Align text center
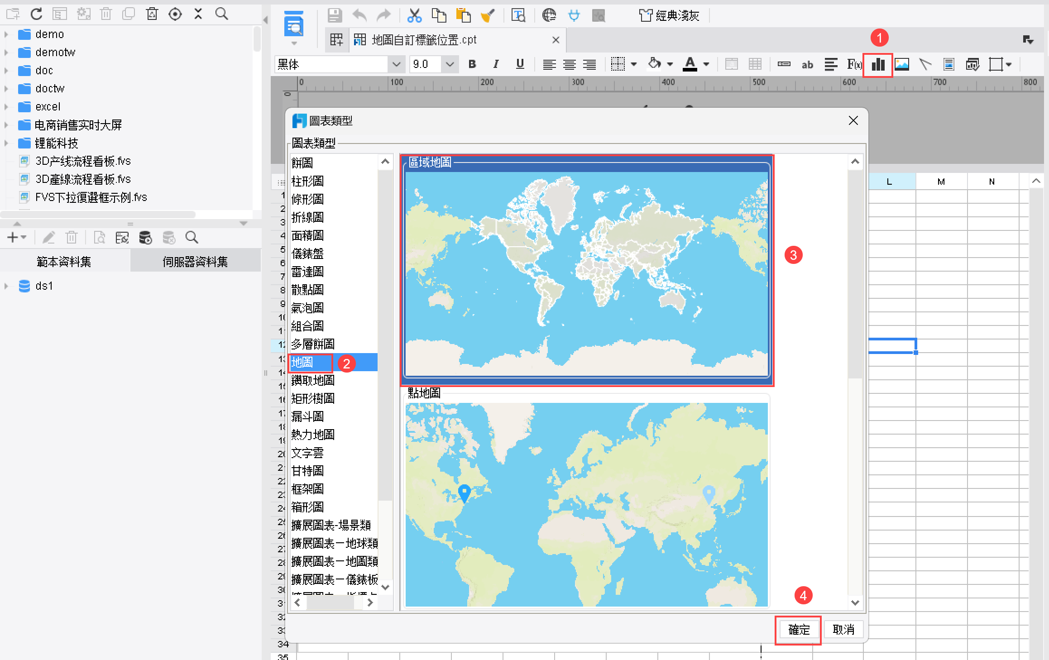This screenshot has height=660, width=1049. tap(569, 65)
